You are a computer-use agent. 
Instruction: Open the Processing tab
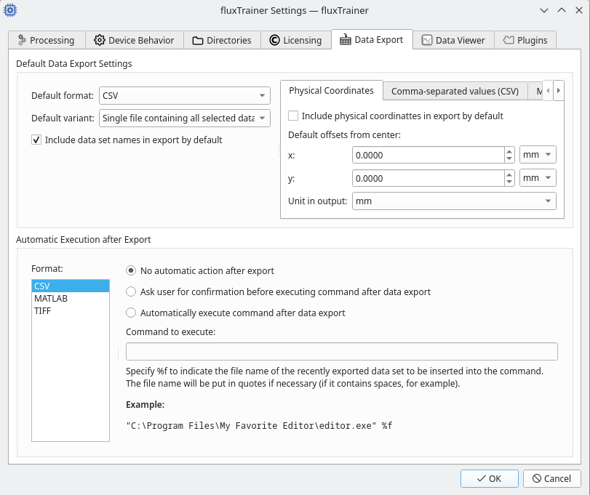47,40
